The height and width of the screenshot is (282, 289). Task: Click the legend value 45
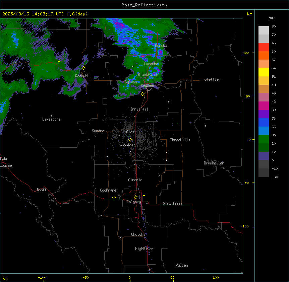click(x=274, y=93)
